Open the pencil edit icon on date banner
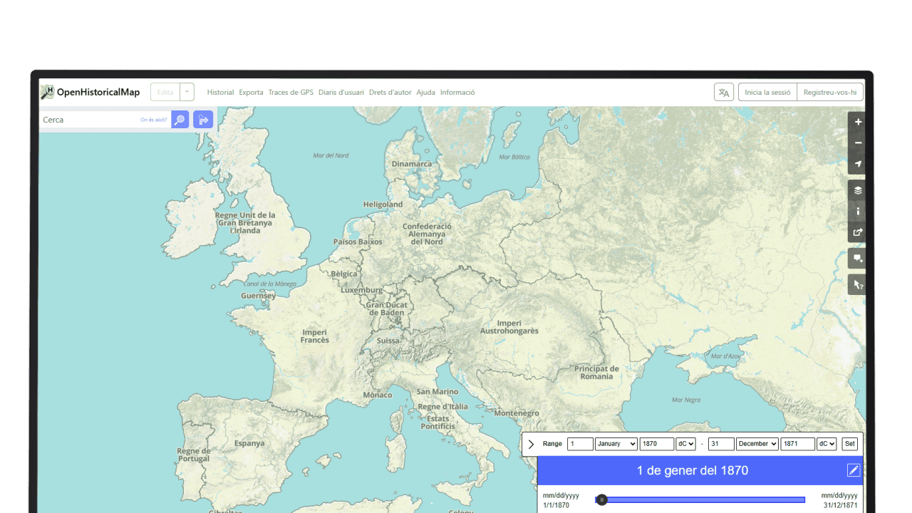This screenshot has height=513, width=912. 853,470
